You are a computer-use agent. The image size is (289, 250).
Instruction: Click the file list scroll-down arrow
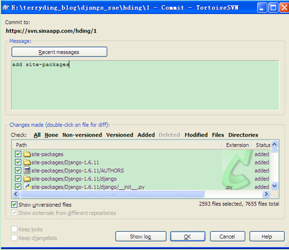pyautogui.click(x=274, y=186)
